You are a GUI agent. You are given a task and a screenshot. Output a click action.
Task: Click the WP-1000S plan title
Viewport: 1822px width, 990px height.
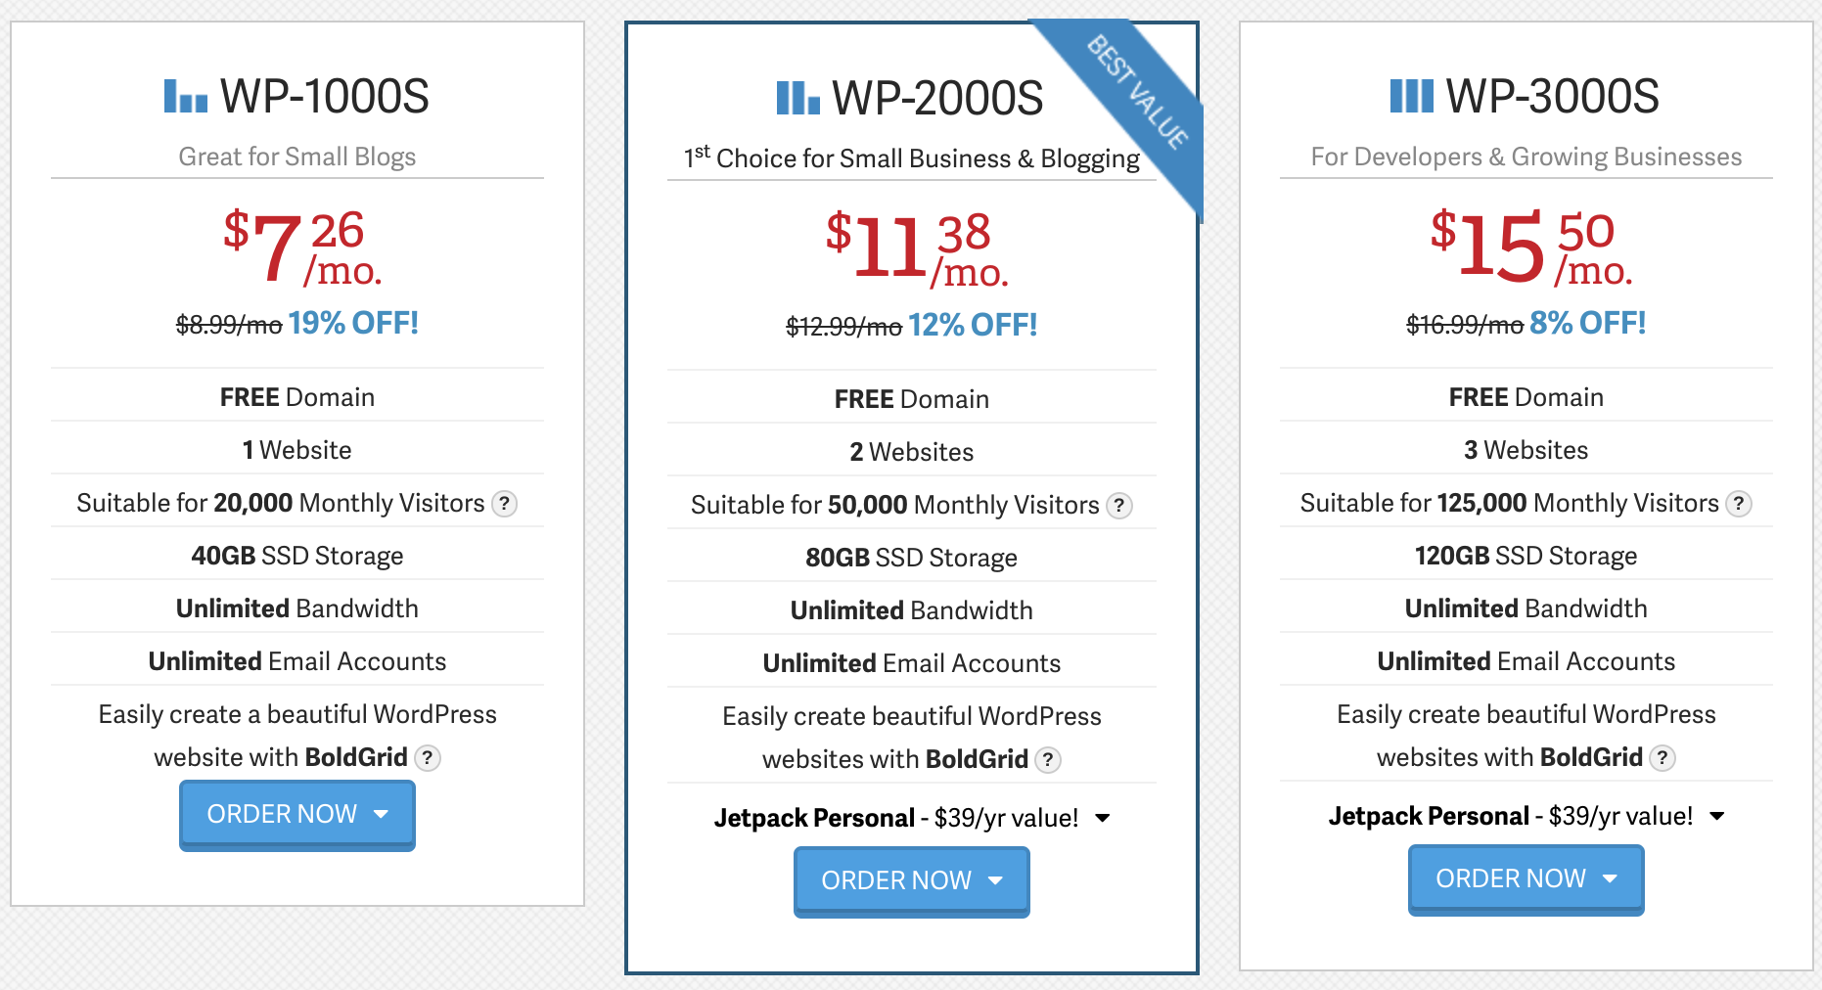pyautogui.click(x=324, y=97)
